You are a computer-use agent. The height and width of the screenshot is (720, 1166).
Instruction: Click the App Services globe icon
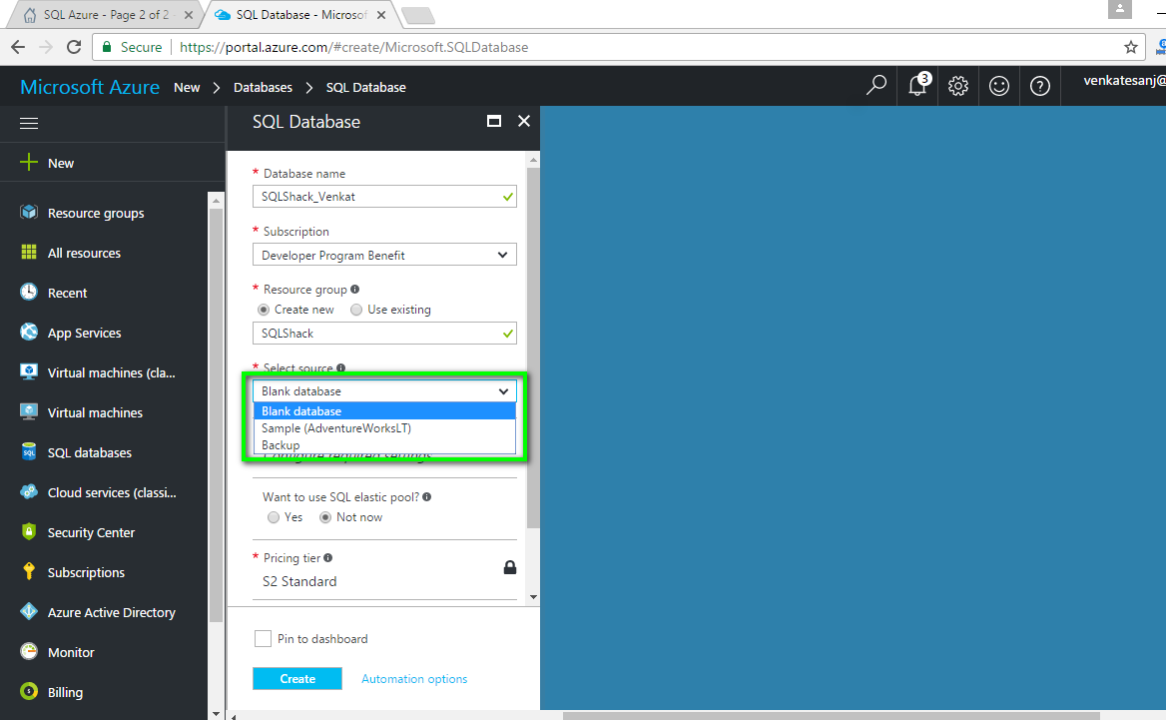tap(29, 332)
